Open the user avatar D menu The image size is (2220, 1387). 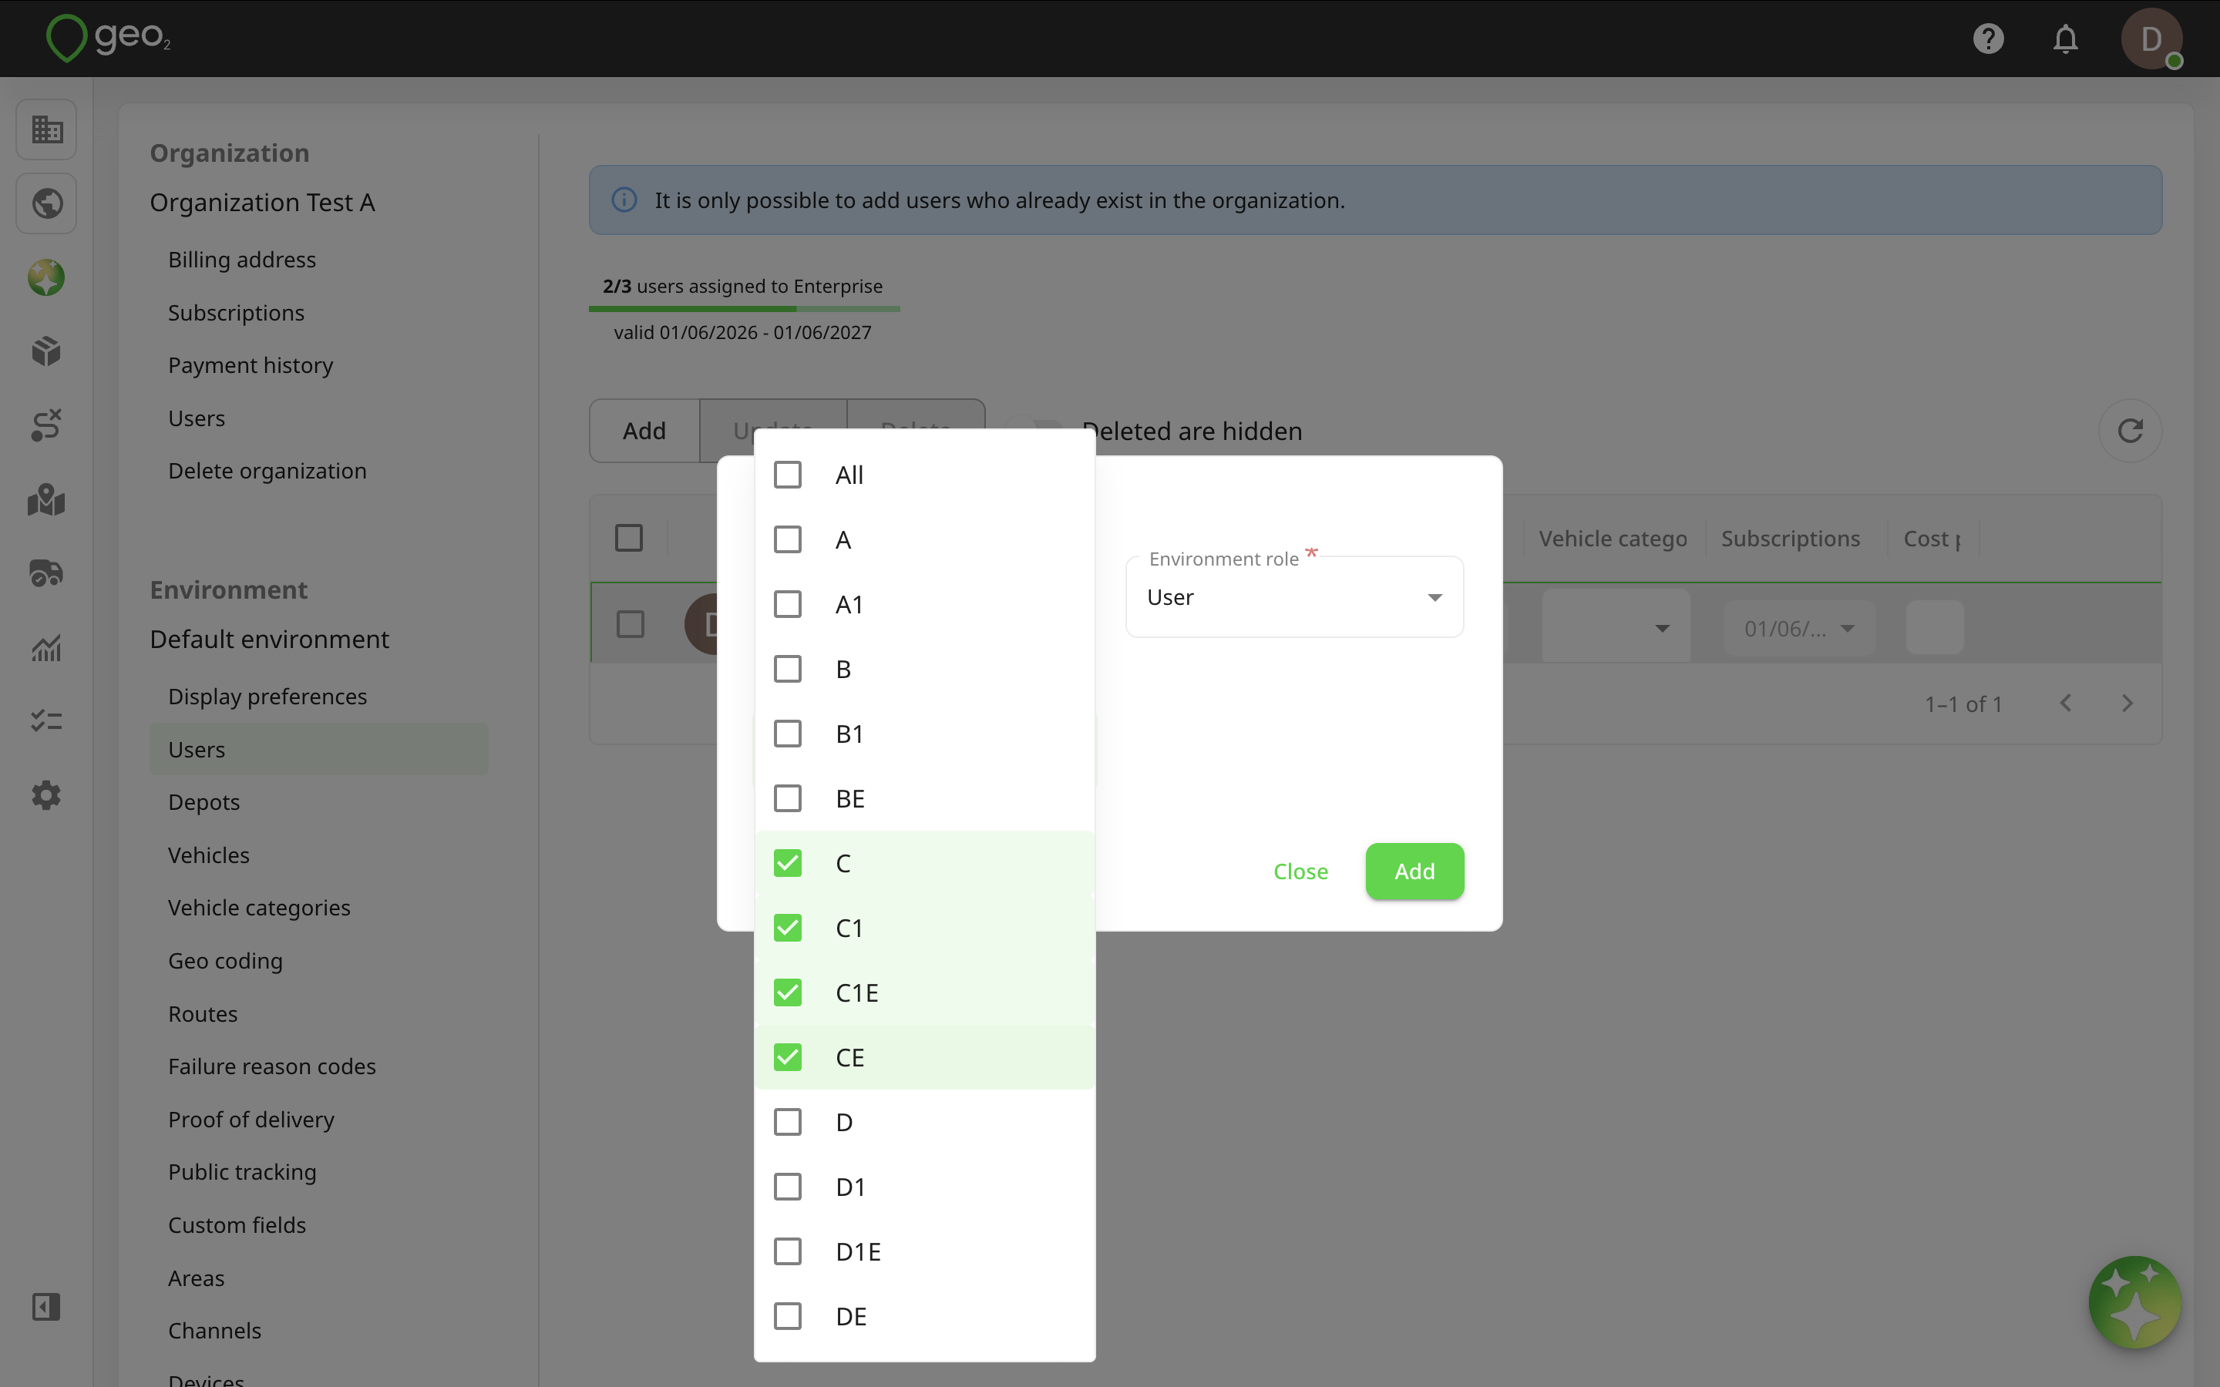point(2151,39)
